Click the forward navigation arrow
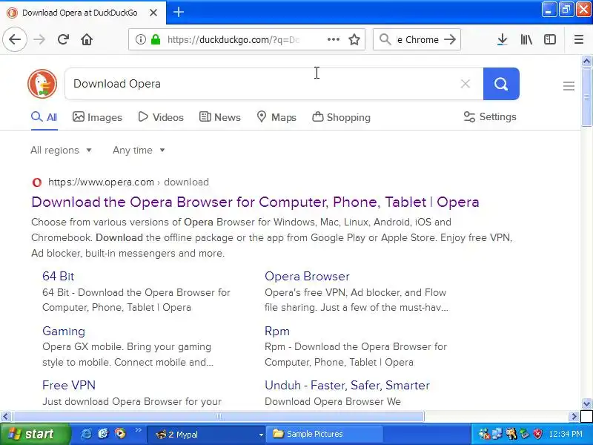Image resolution: width=593 pixels, height=445 pixels. click(x=39, y=39)
